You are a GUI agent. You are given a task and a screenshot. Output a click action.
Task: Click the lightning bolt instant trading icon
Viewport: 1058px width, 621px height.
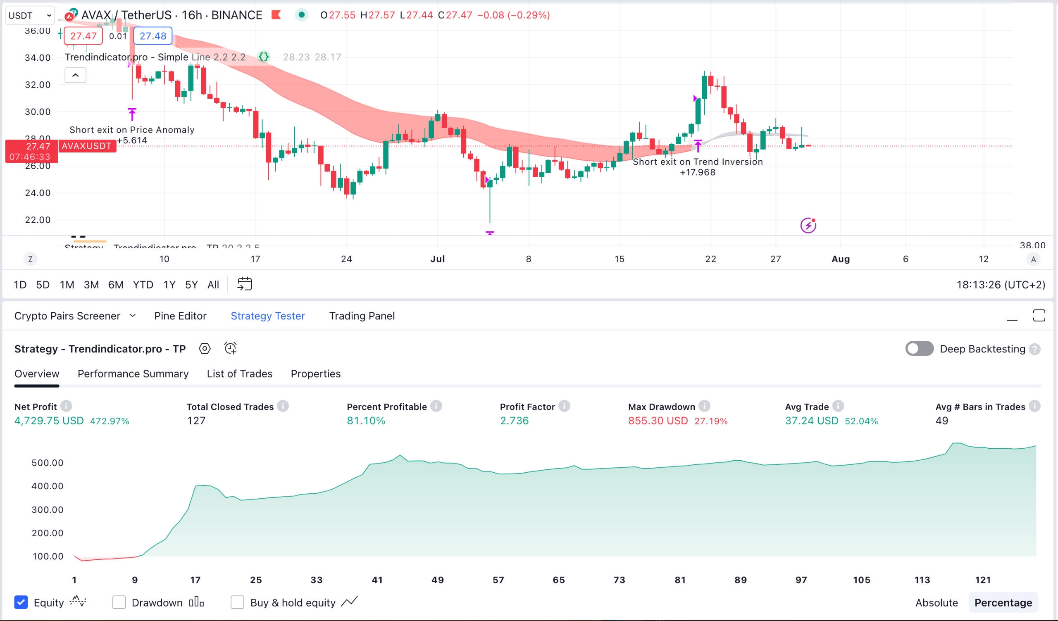click(808, 225)
